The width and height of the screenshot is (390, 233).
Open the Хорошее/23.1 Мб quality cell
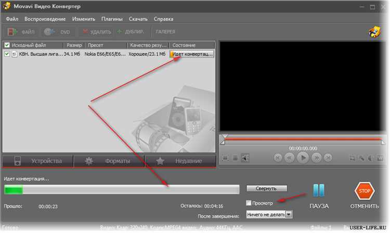tap(147, 54)
